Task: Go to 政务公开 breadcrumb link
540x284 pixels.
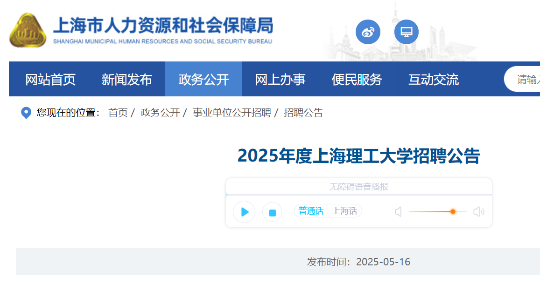Action: click(160, 113)
